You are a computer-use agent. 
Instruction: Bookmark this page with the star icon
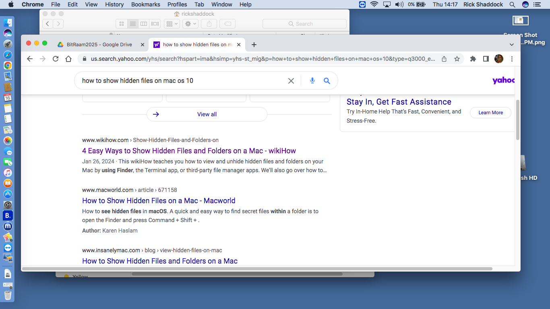point(457,59)
